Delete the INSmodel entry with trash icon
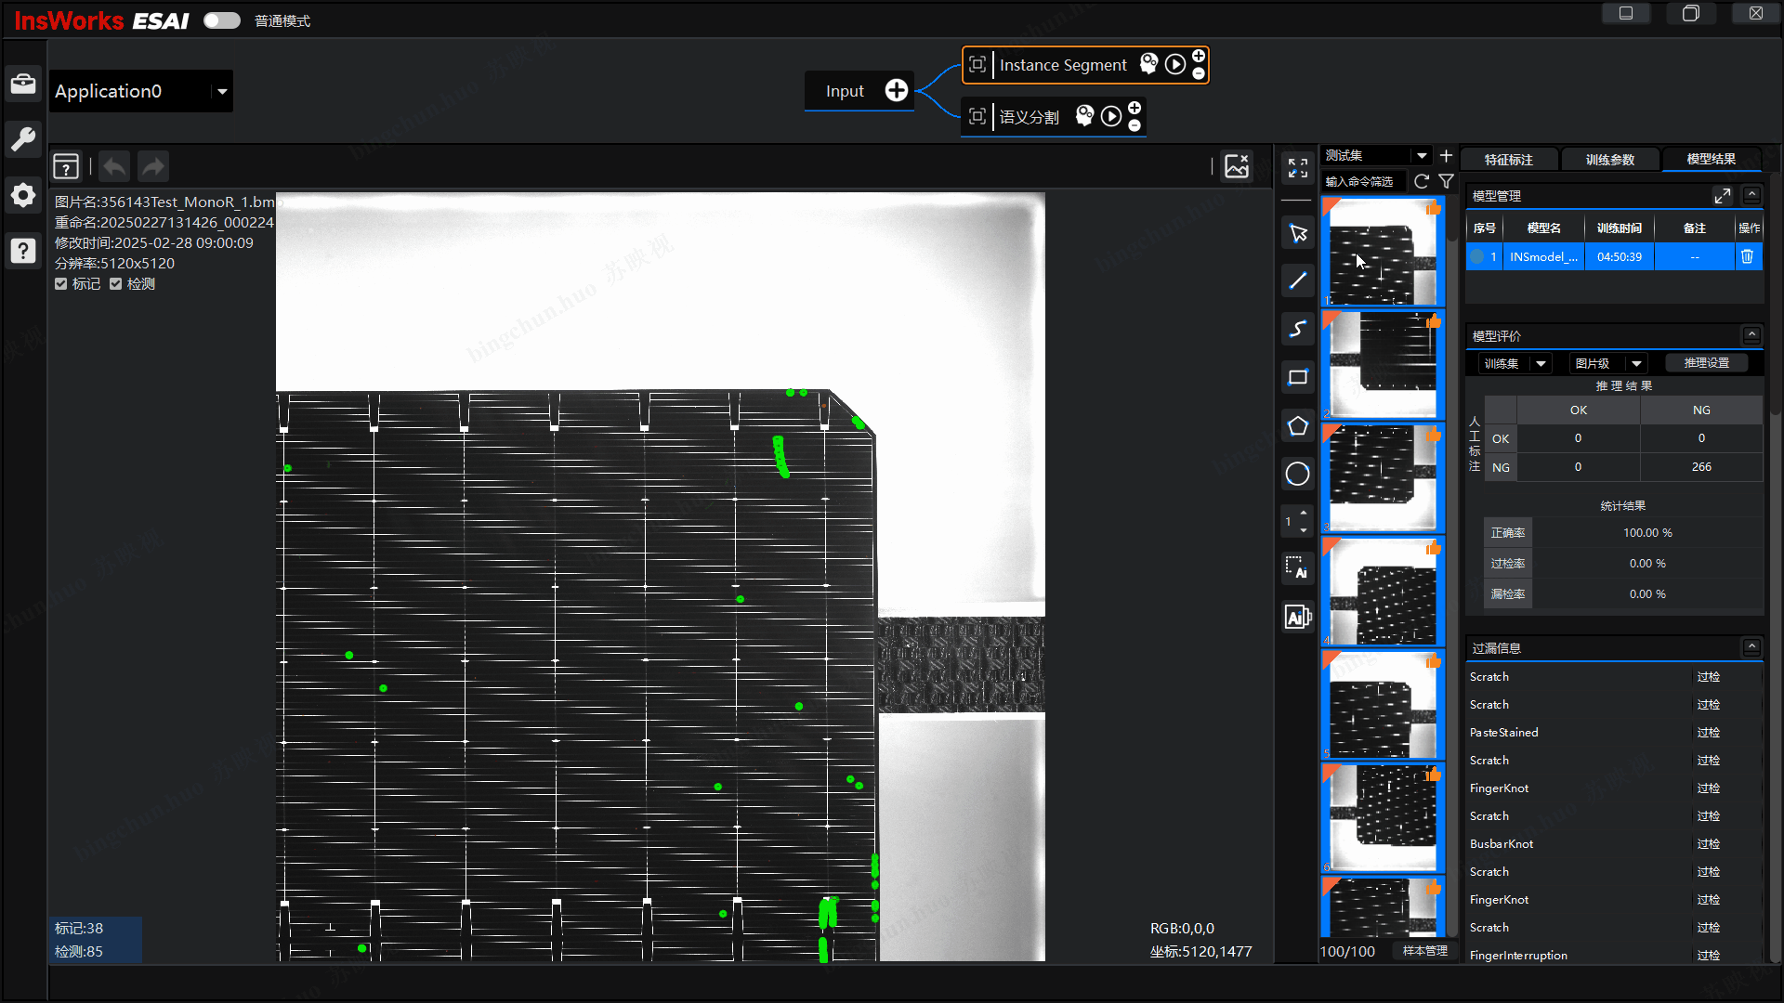Image resolution: width=1784 pixels, height=1003 pixels. (1747, 256)
